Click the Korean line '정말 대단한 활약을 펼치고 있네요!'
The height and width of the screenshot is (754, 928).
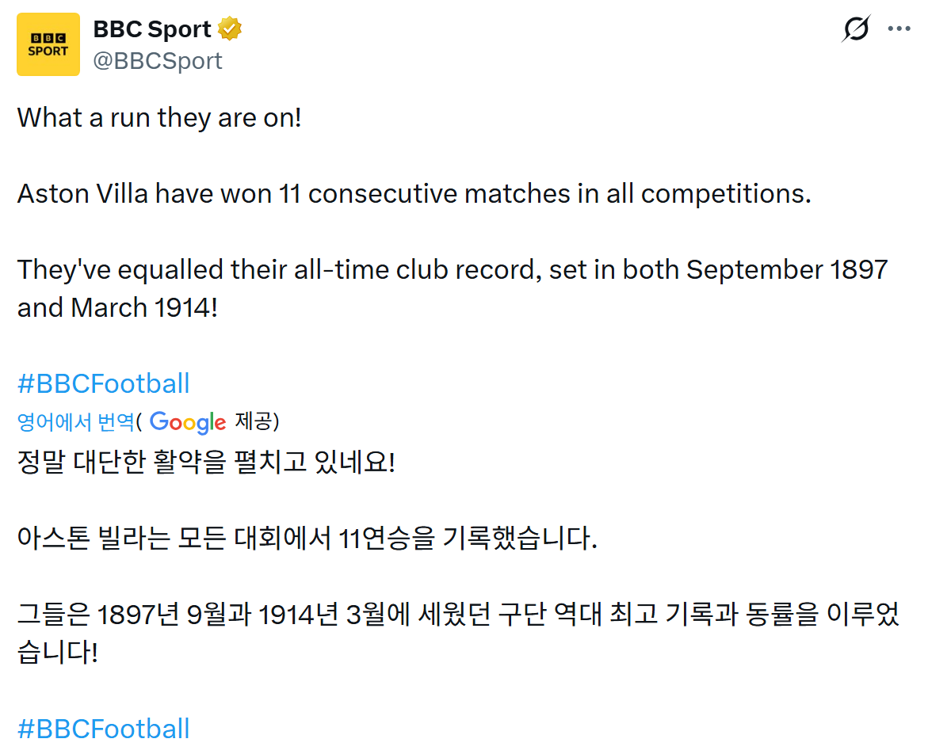pyautogui.click(x=206, y=463)
